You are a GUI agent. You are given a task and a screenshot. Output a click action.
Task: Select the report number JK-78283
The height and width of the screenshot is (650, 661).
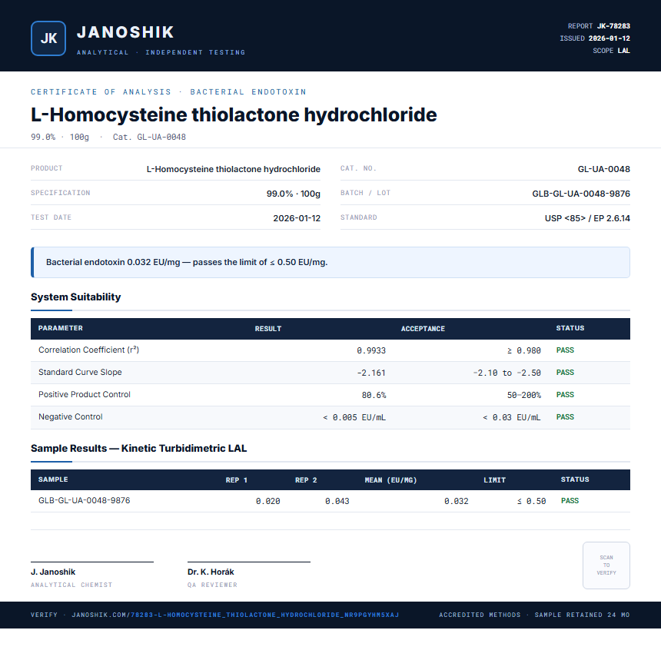coord(613,26)
